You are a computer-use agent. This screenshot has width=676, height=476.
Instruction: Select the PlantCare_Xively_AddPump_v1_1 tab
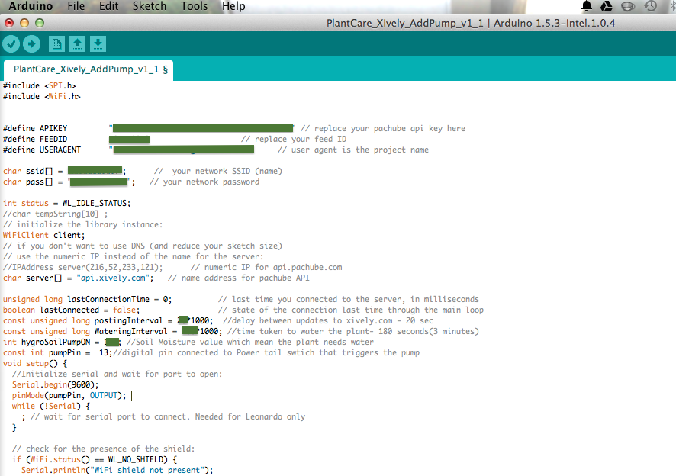pyautogui.click(x=89, y=70)
